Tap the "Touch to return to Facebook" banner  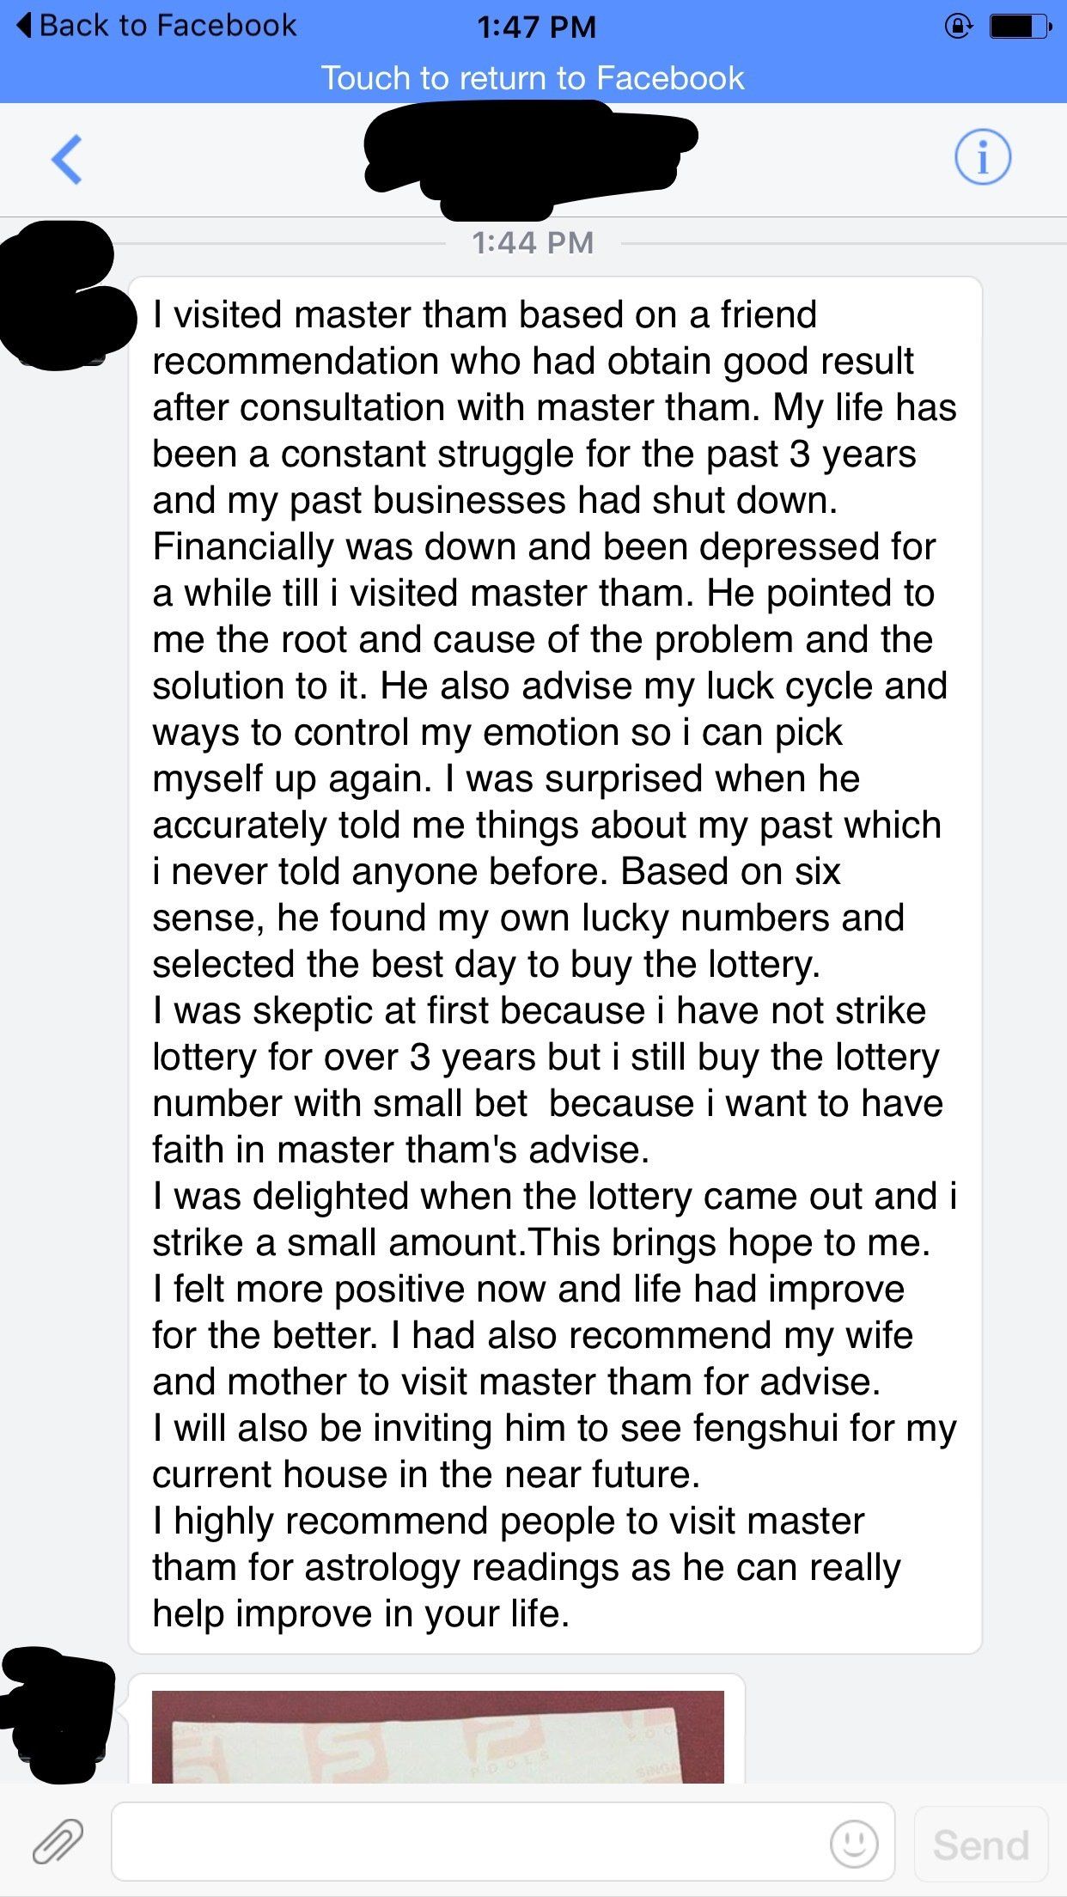click(x=533, y=78)
